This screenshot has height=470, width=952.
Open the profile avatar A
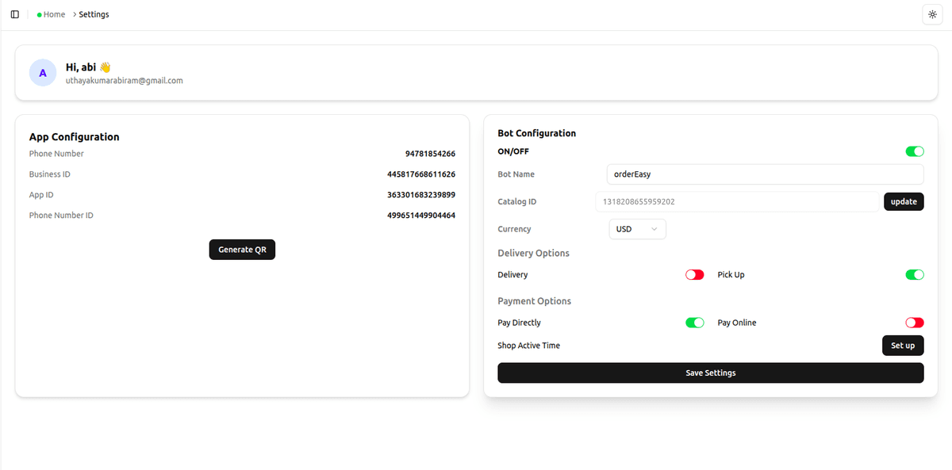point(42,72)
